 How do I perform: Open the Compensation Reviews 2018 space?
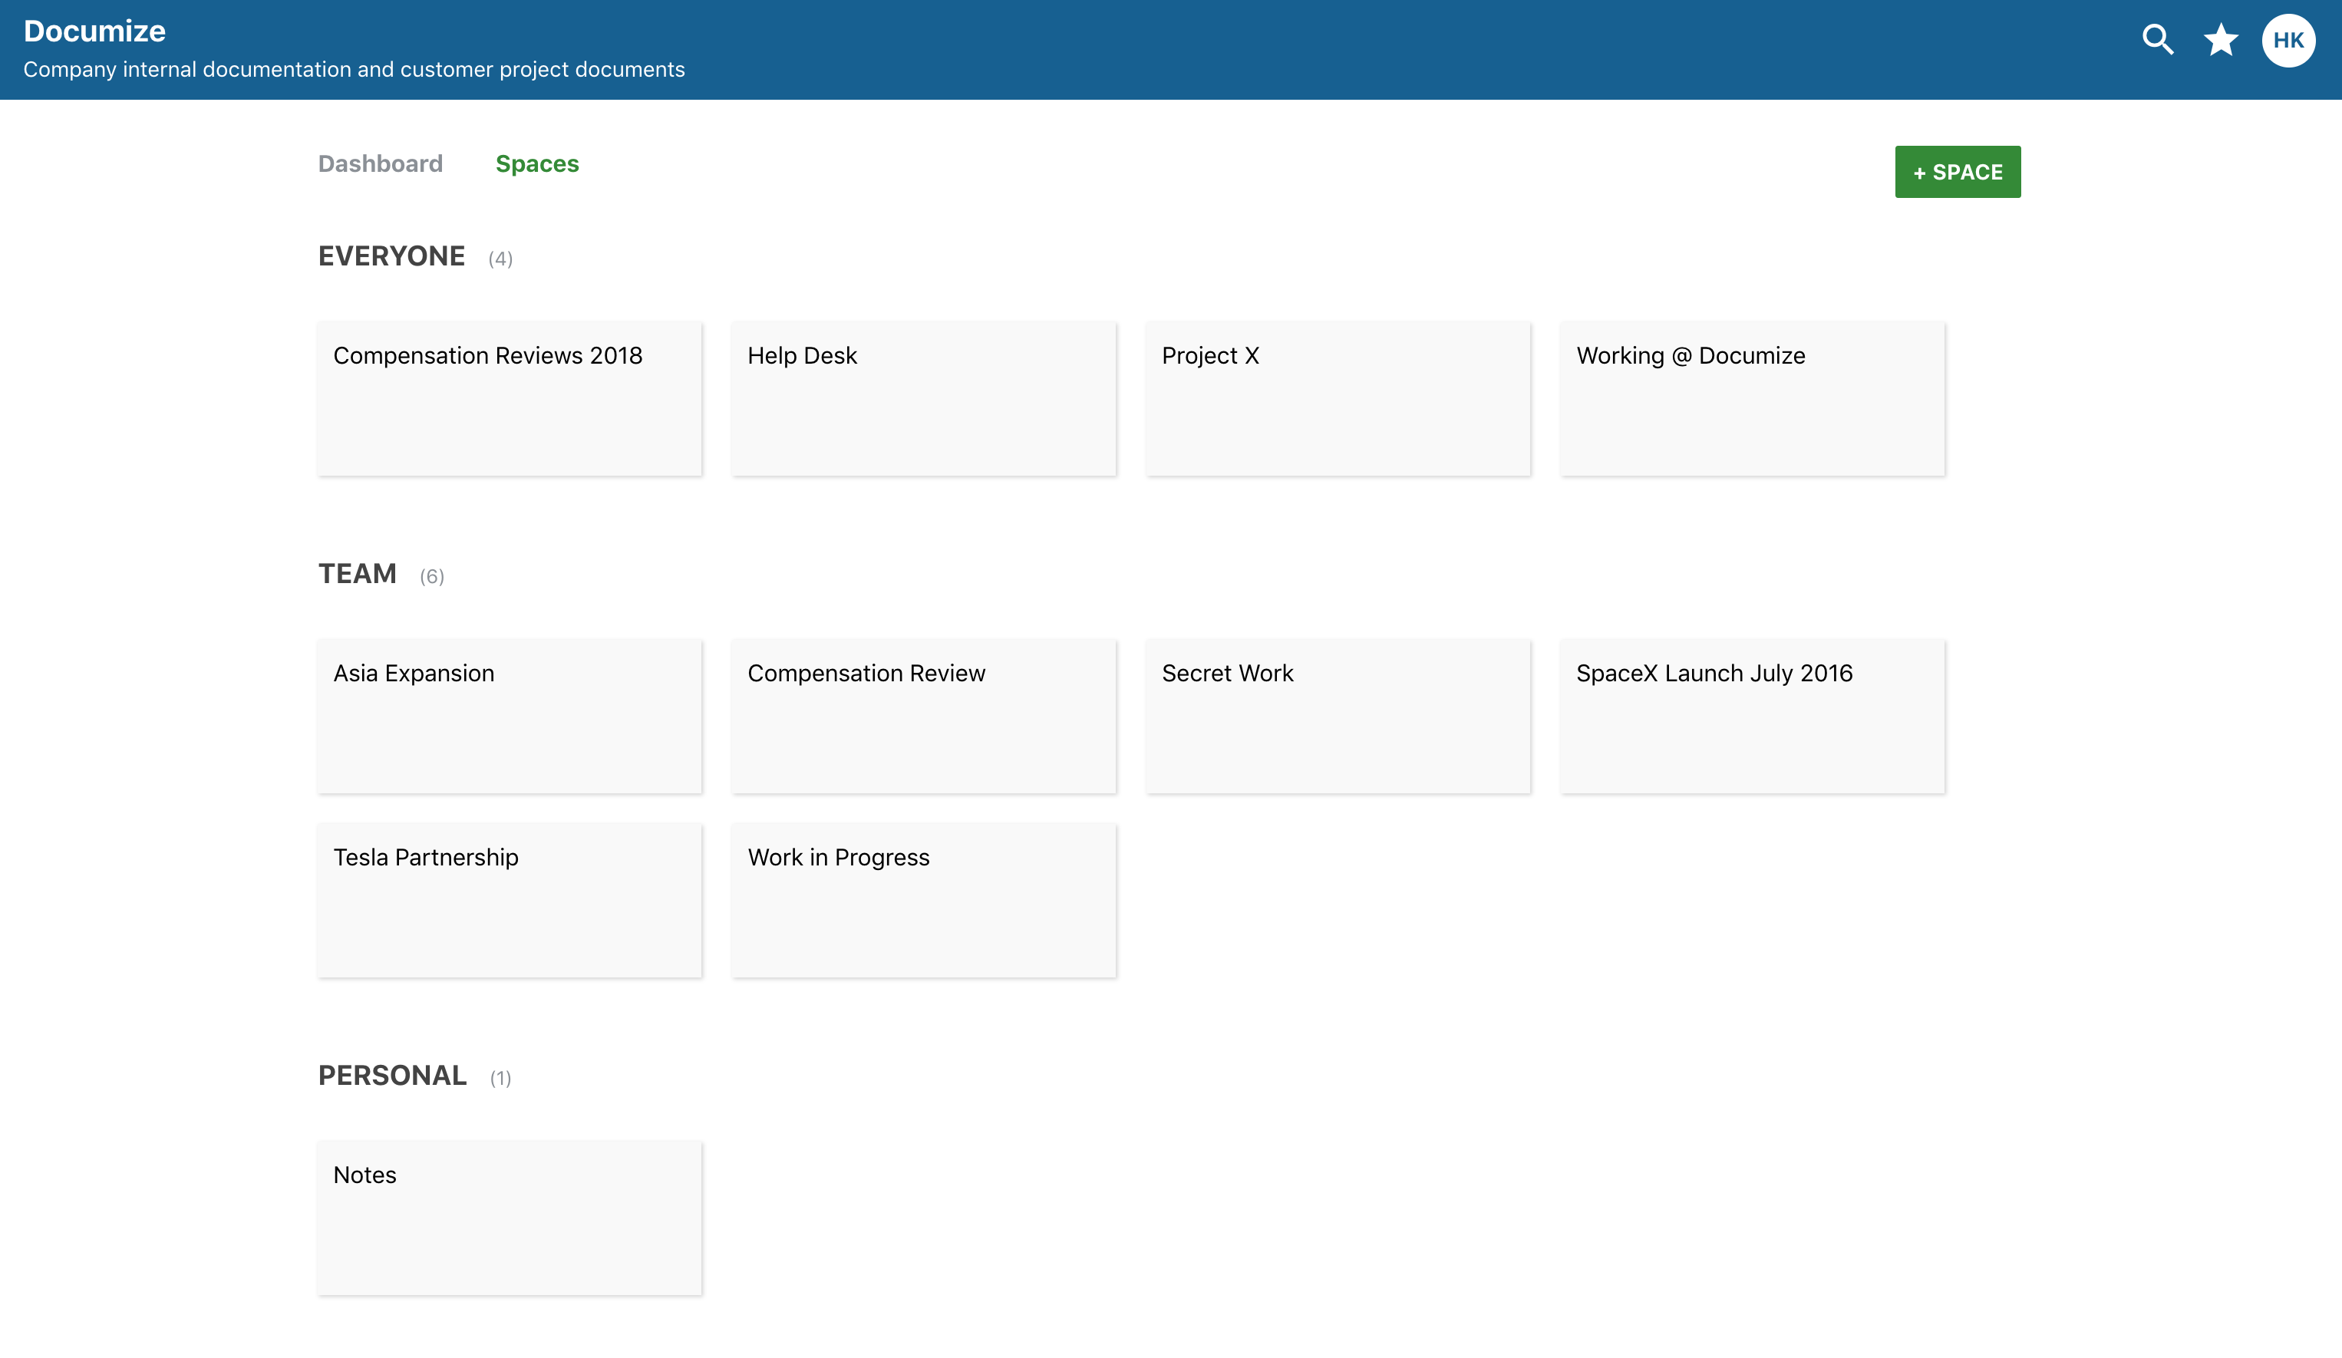click(x=510, y=399)
